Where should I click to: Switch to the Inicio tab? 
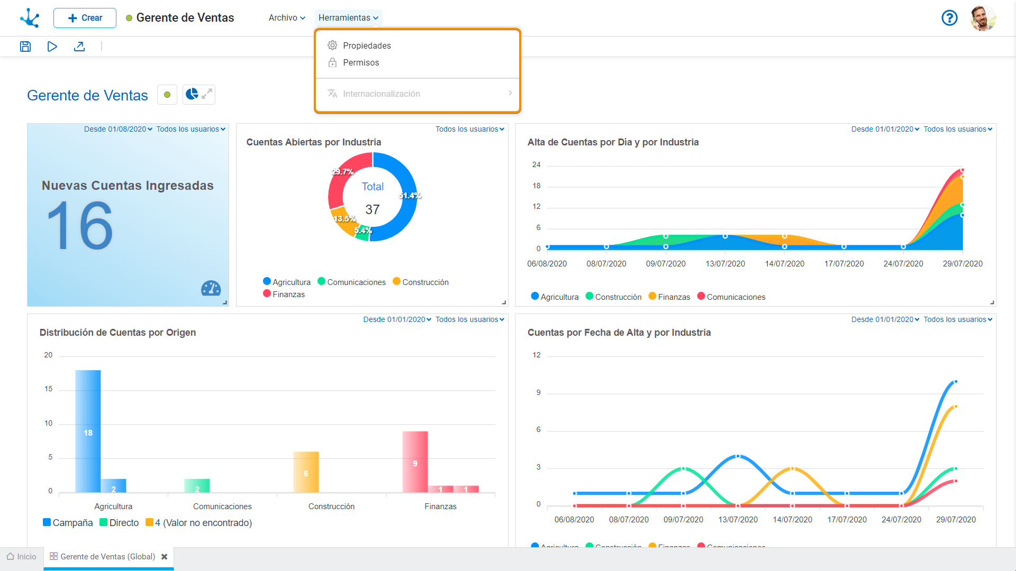22,556
